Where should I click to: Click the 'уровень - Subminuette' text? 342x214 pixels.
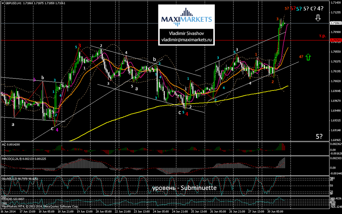click(184, 188)
